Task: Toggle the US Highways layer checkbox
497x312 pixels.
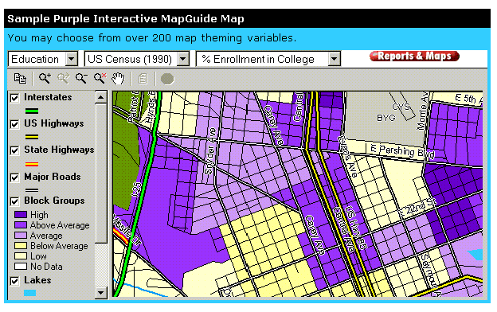Action: [x=14, y=124]
